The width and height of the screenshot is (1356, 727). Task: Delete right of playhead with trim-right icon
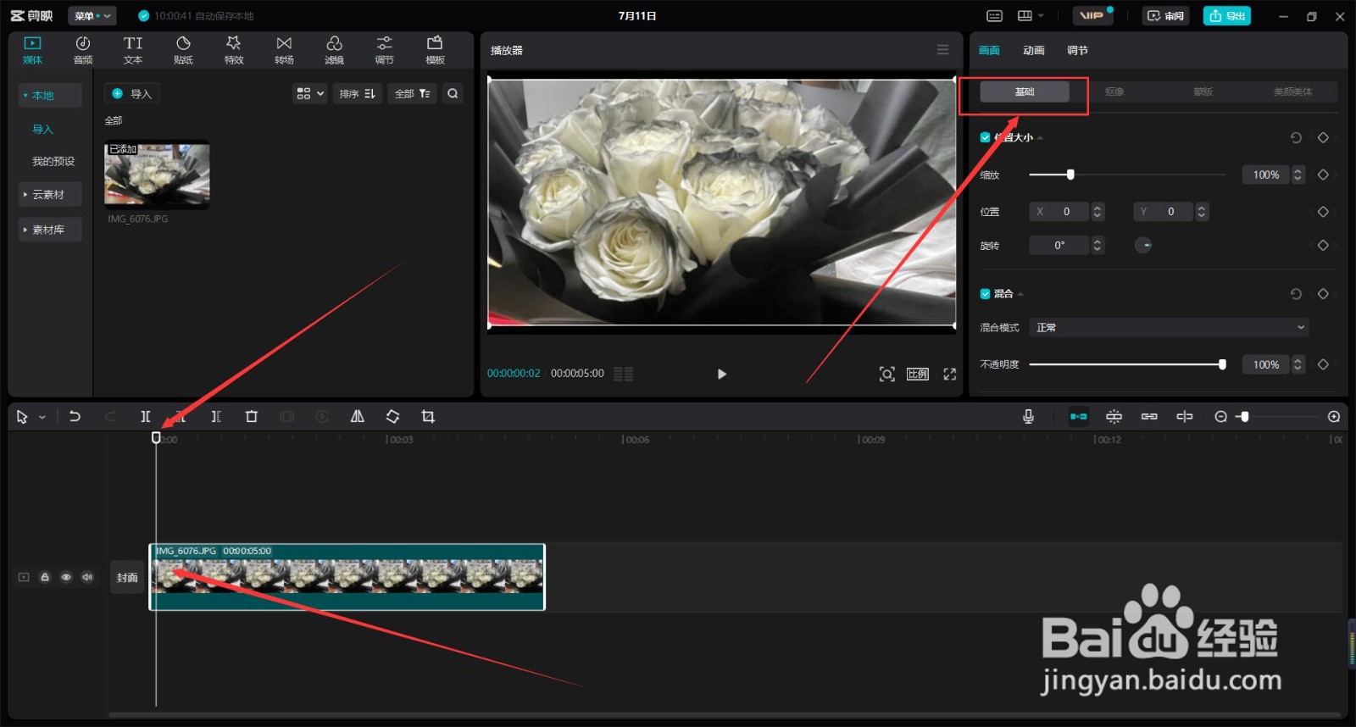point(215,416)
